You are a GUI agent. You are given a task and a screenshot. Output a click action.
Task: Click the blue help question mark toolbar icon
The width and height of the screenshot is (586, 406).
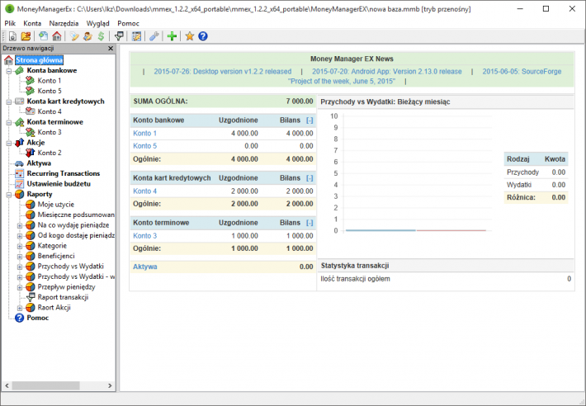point(203,36)
